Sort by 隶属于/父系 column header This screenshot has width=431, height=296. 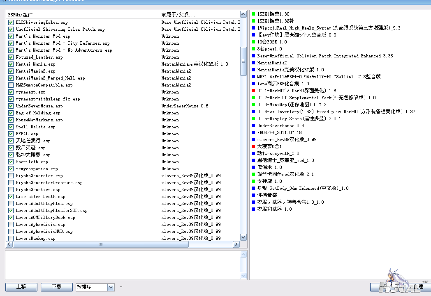tap(199, 14)
